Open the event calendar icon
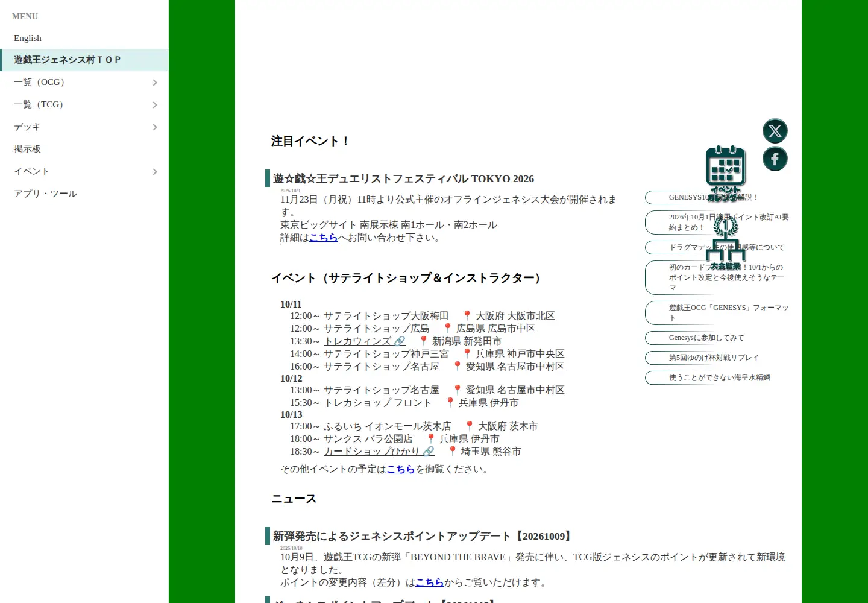868x603 pixels. click(726, 173)
